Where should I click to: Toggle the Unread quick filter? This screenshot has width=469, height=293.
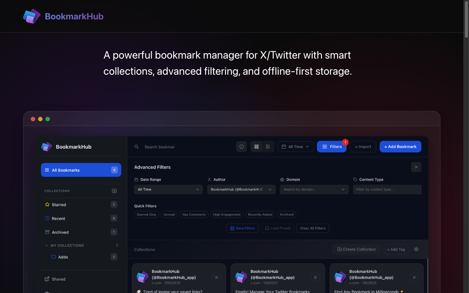click(169, 215)
